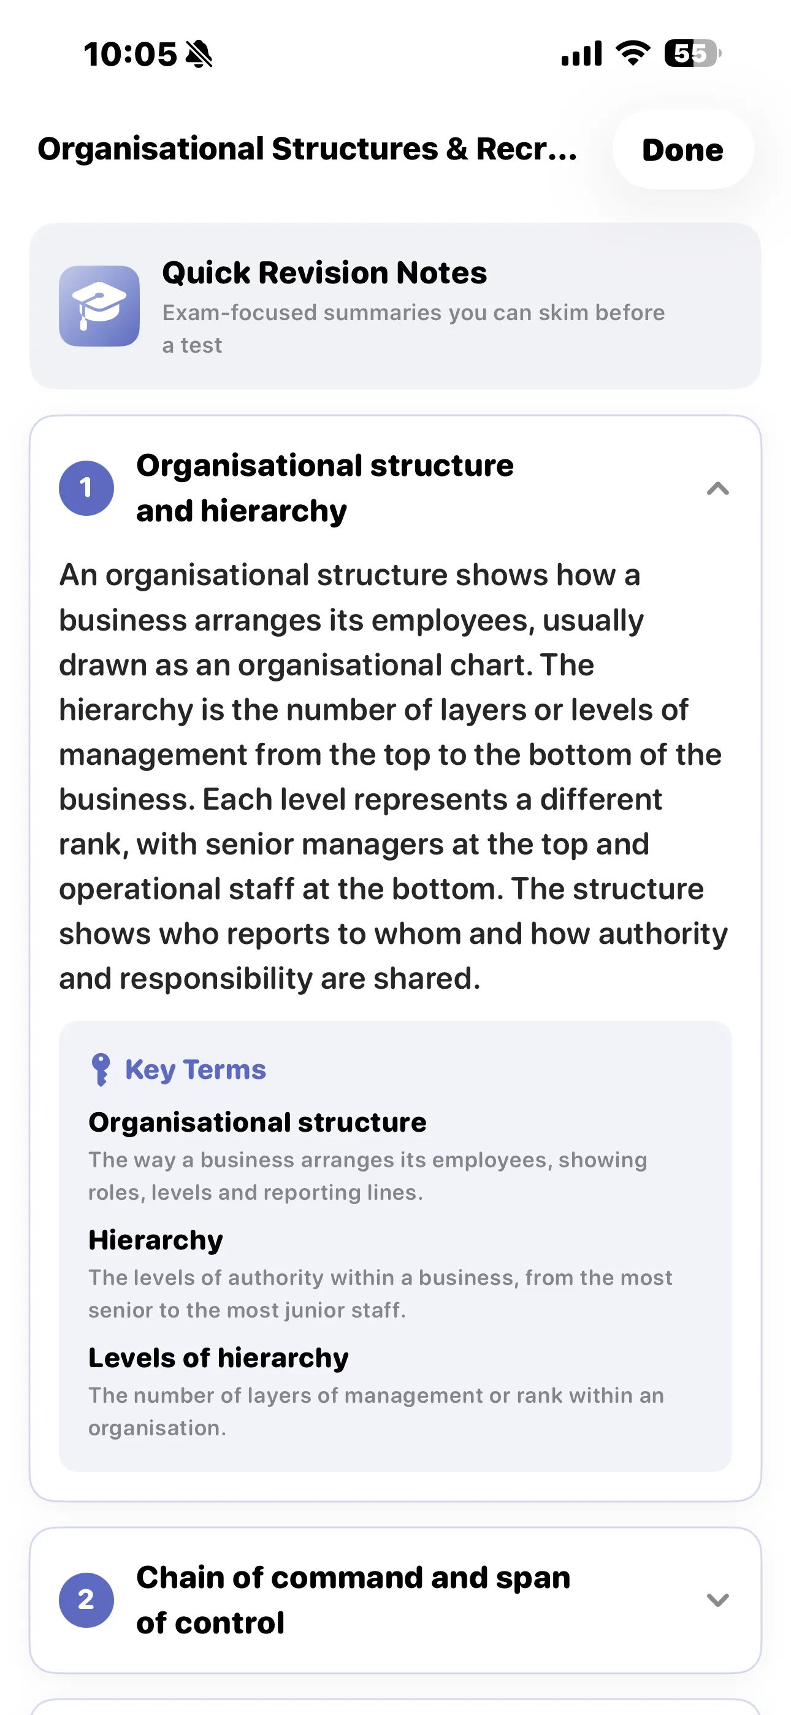Tap the truncated page title Organisational Structures & Recr…
Screen dimensions: 791x1715
click(308, 149)
